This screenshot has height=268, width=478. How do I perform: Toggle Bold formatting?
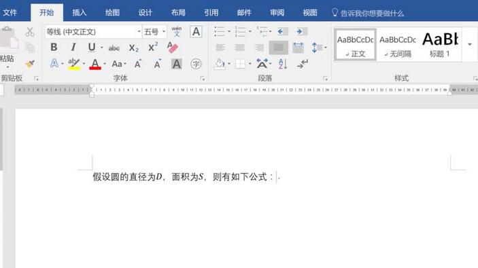[54, 47]
